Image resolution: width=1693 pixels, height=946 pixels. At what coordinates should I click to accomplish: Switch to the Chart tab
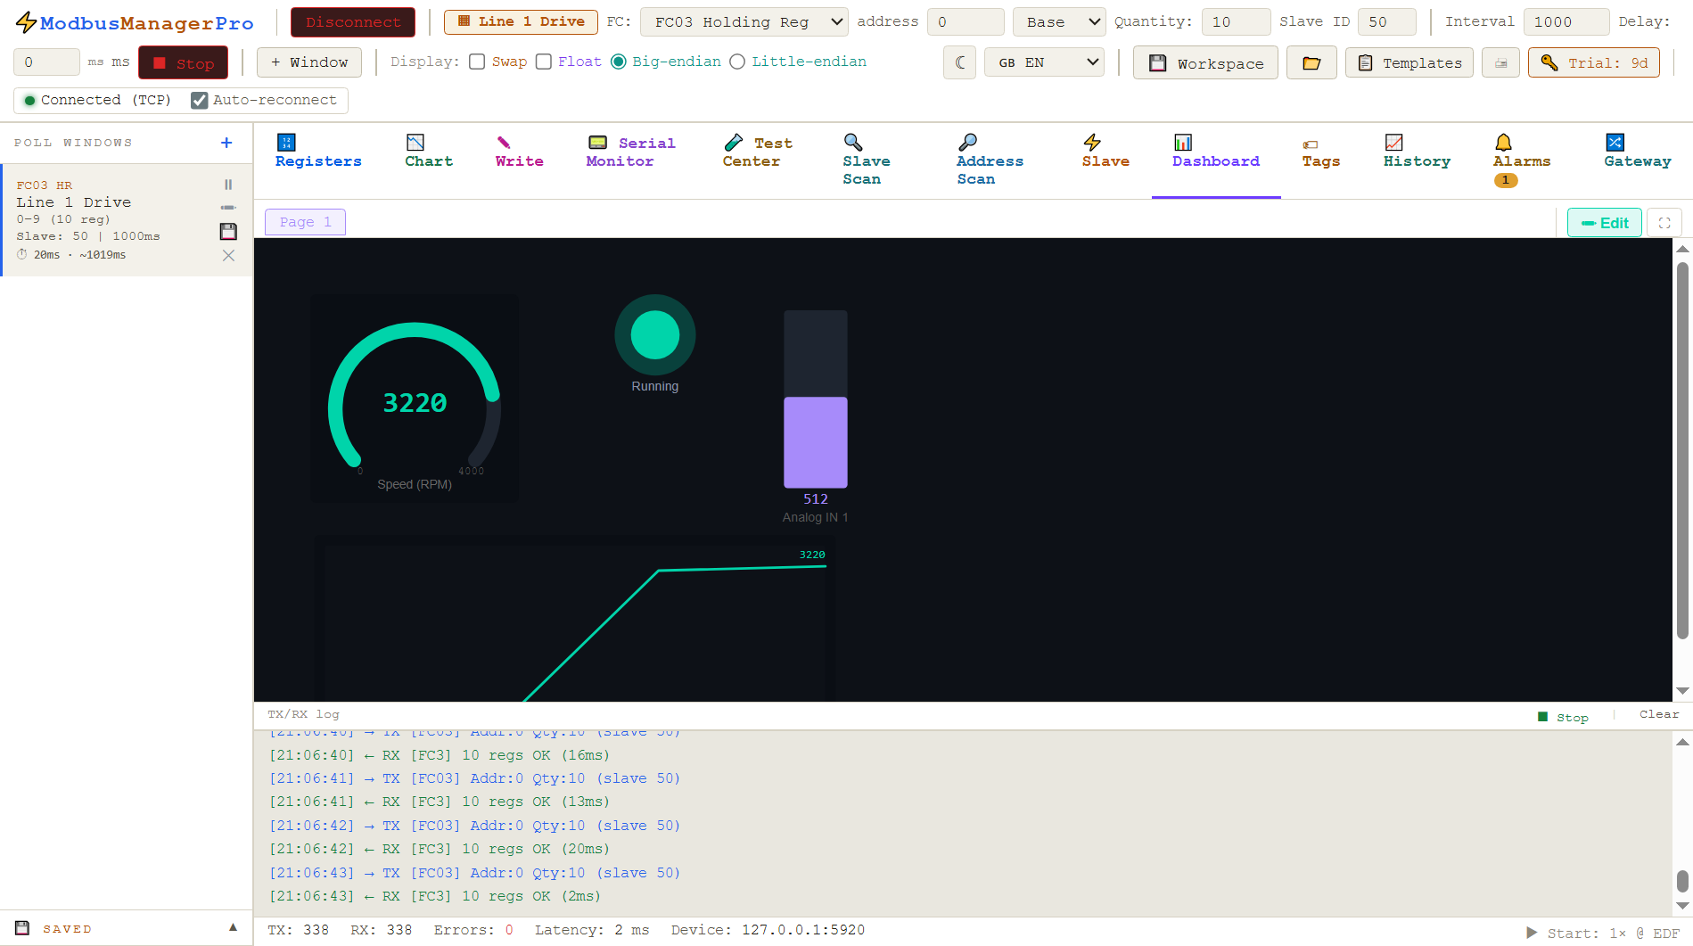(429, 152)
